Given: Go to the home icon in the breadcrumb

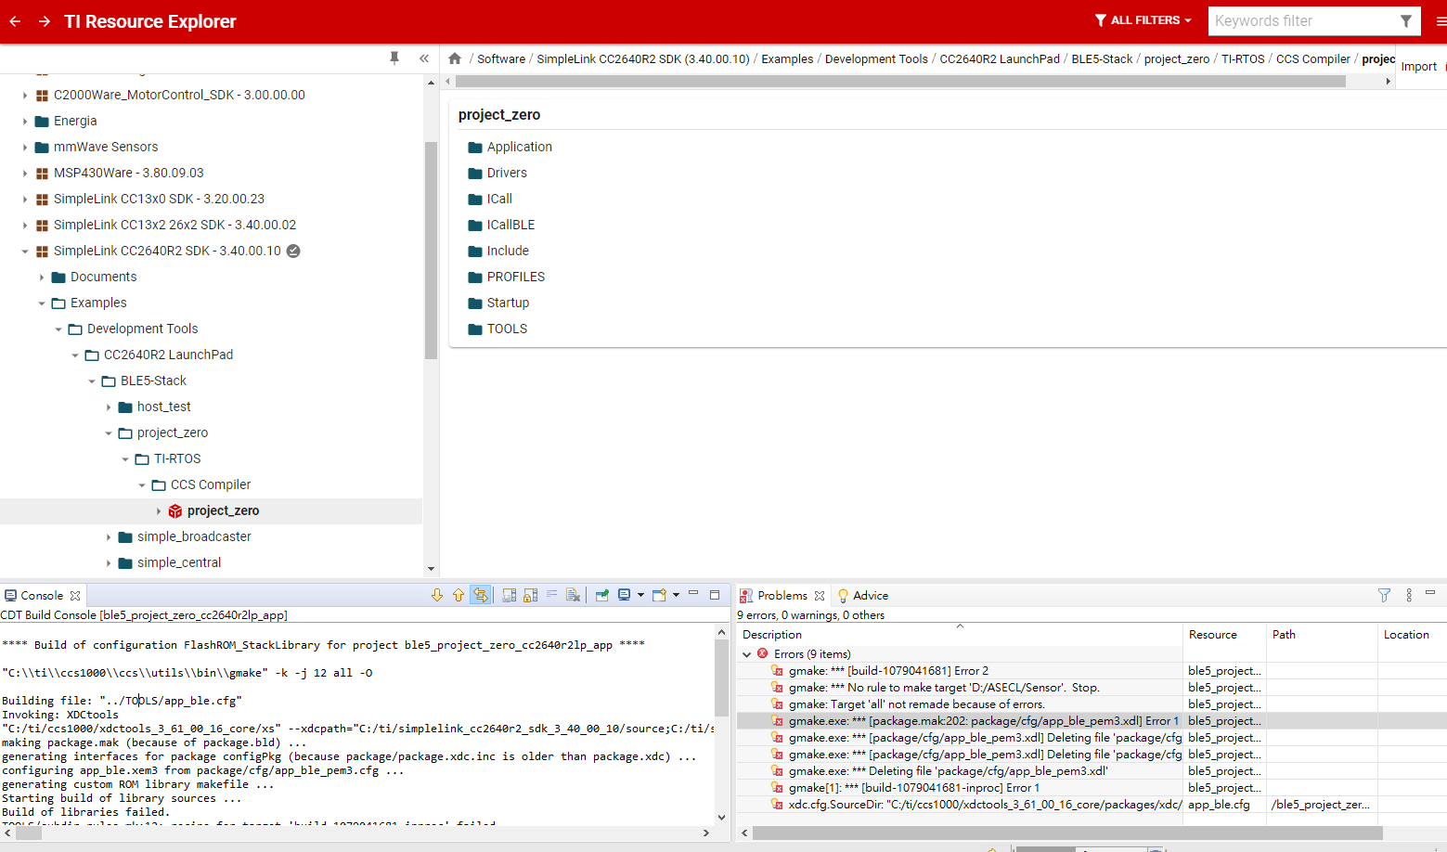Looking at the screenshot, I should tap(455, 58).
